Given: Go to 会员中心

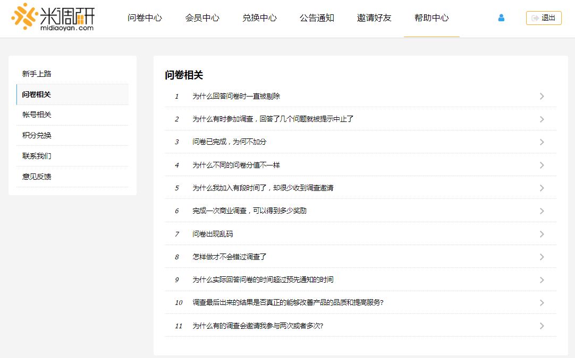Looking at the screenshot, I should coord(202,18).
